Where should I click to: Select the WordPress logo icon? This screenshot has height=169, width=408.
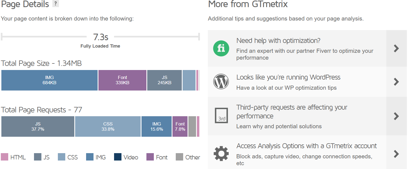[221, 81]
